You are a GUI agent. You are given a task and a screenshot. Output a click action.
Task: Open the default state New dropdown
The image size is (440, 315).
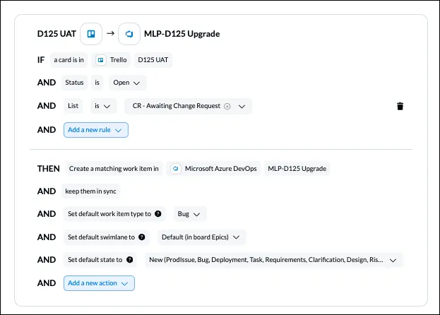pos(274,260)
